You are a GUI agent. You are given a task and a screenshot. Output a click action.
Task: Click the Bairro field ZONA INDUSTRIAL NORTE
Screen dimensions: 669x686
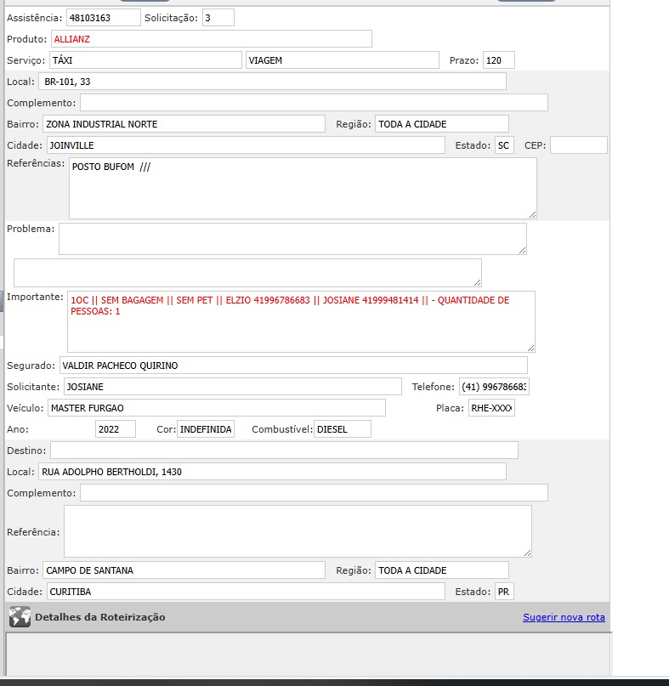(x=184, y=124)
